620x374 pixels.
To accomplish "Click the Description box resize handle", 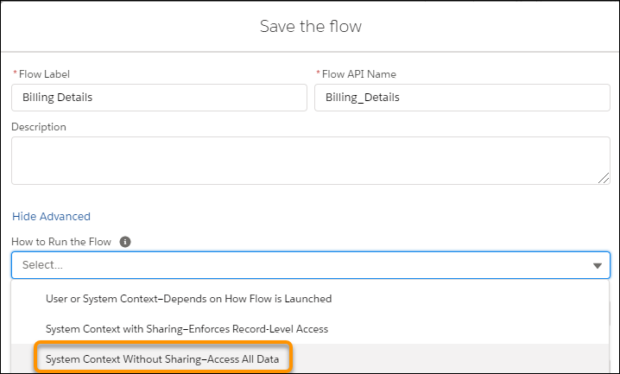I will point(604,178).
